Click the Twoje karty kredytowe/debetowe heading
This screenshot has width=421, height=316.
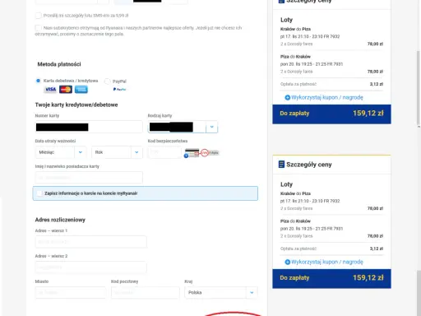click(x=76, y=105)
